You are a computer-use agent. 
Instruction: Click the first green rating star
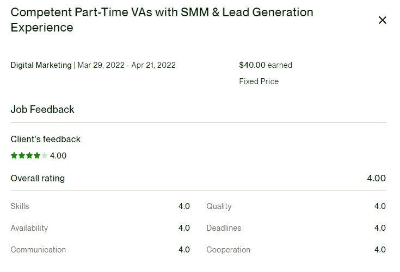[14, 156]
